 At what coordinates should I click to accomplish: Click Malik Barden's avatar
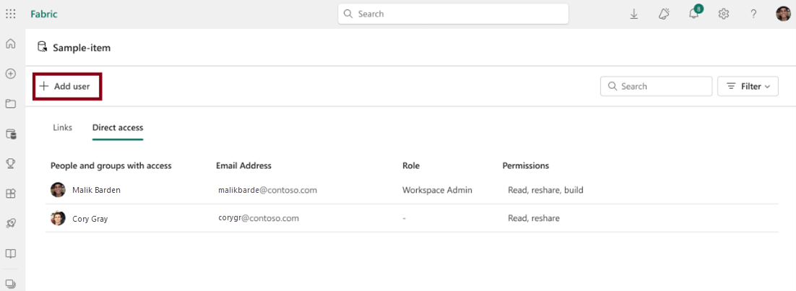coord(58,190)
